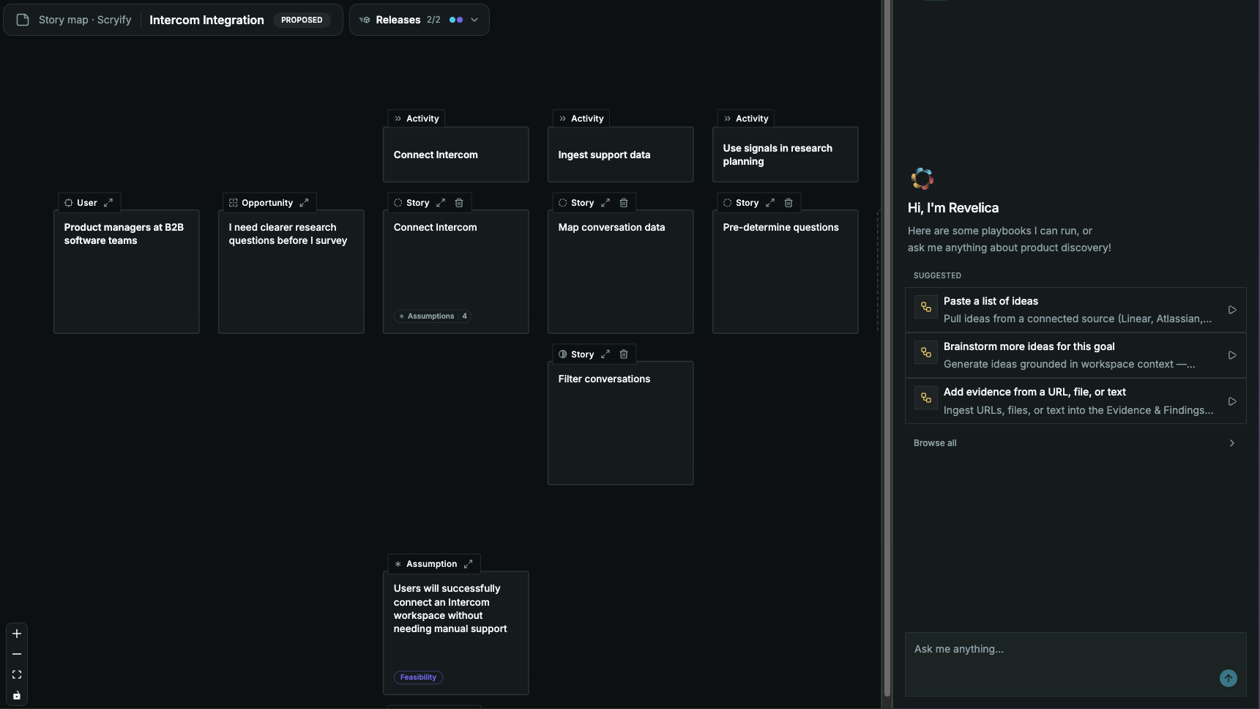This screenshot has width=1260, height=709.
Task: Click the Brainstorm more ideas playbook icon
Action: pyautogui.click(x=926, y=352)
